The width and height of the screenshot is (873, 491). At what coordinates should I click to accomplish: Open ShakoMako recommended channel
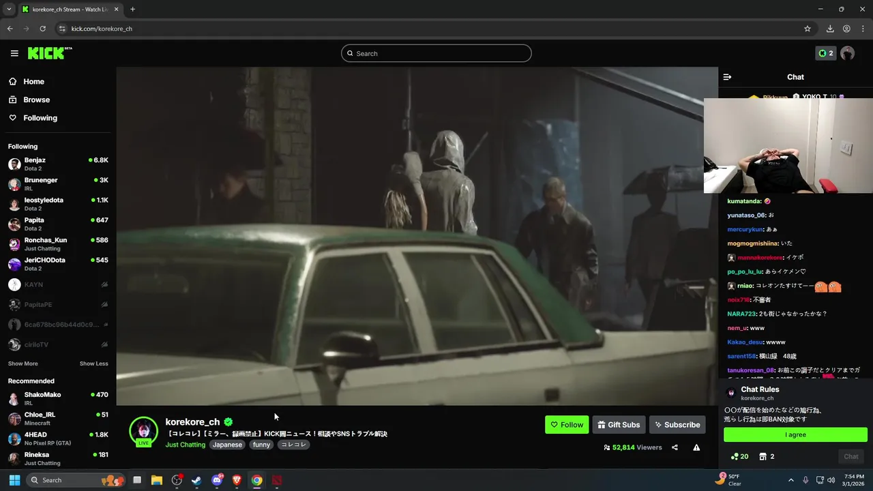click(x=58, y=398)
